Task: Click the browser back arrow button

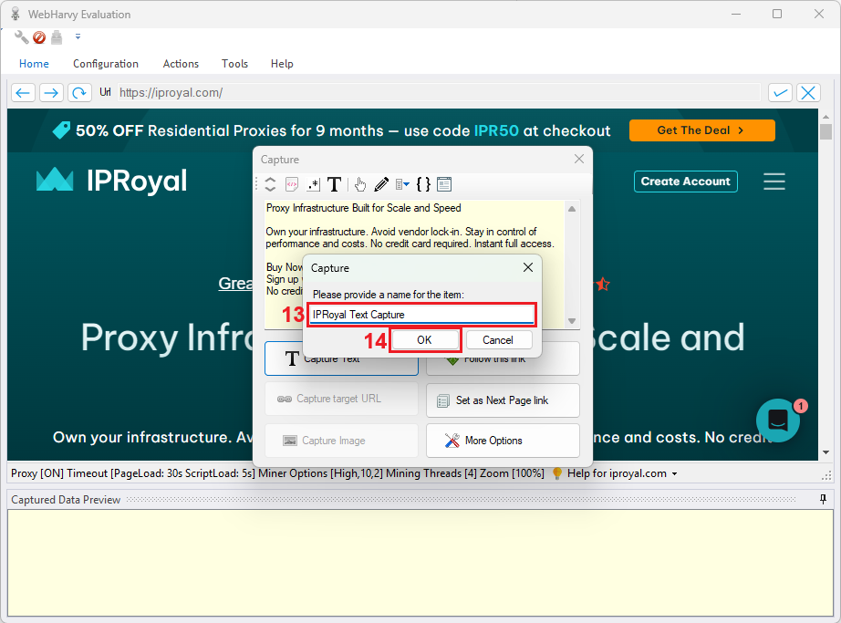Action: [24, 93]
